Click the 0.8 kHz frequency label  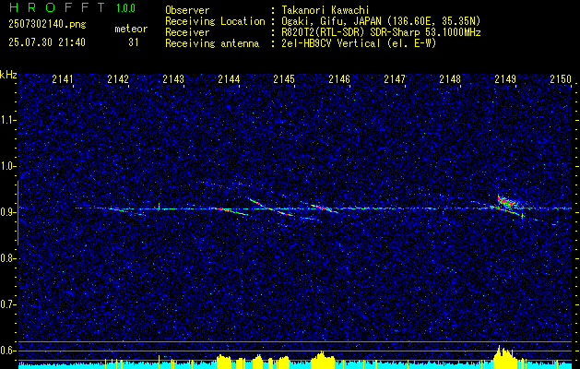[x=7, y=258]
